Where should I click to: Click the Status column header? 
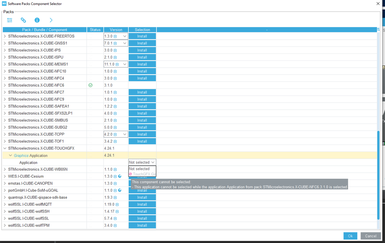(95, 30)
